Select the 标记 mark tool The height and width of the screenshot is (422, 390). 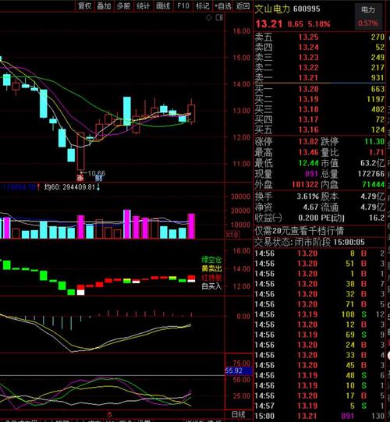click(203, 5)
